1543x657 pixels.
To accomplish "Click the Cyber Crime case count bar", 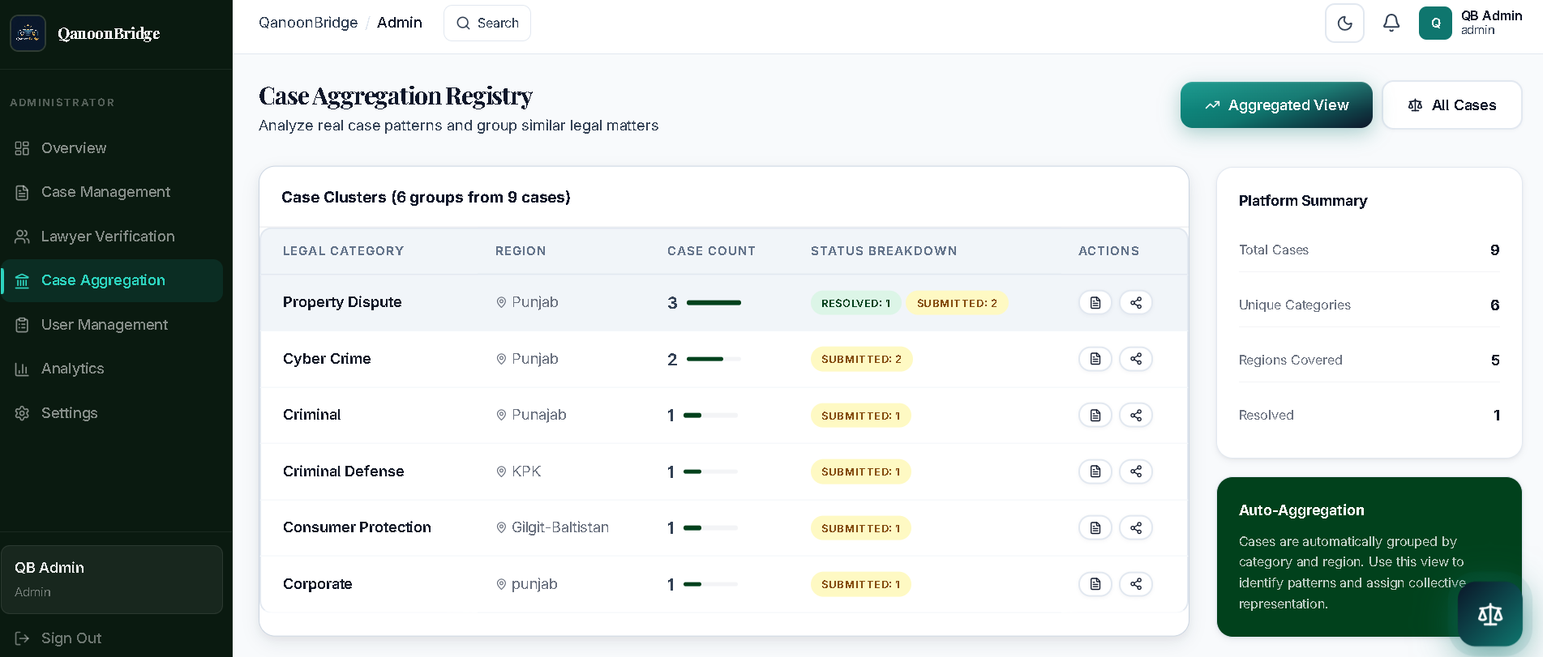I will (x=714, y=359).
